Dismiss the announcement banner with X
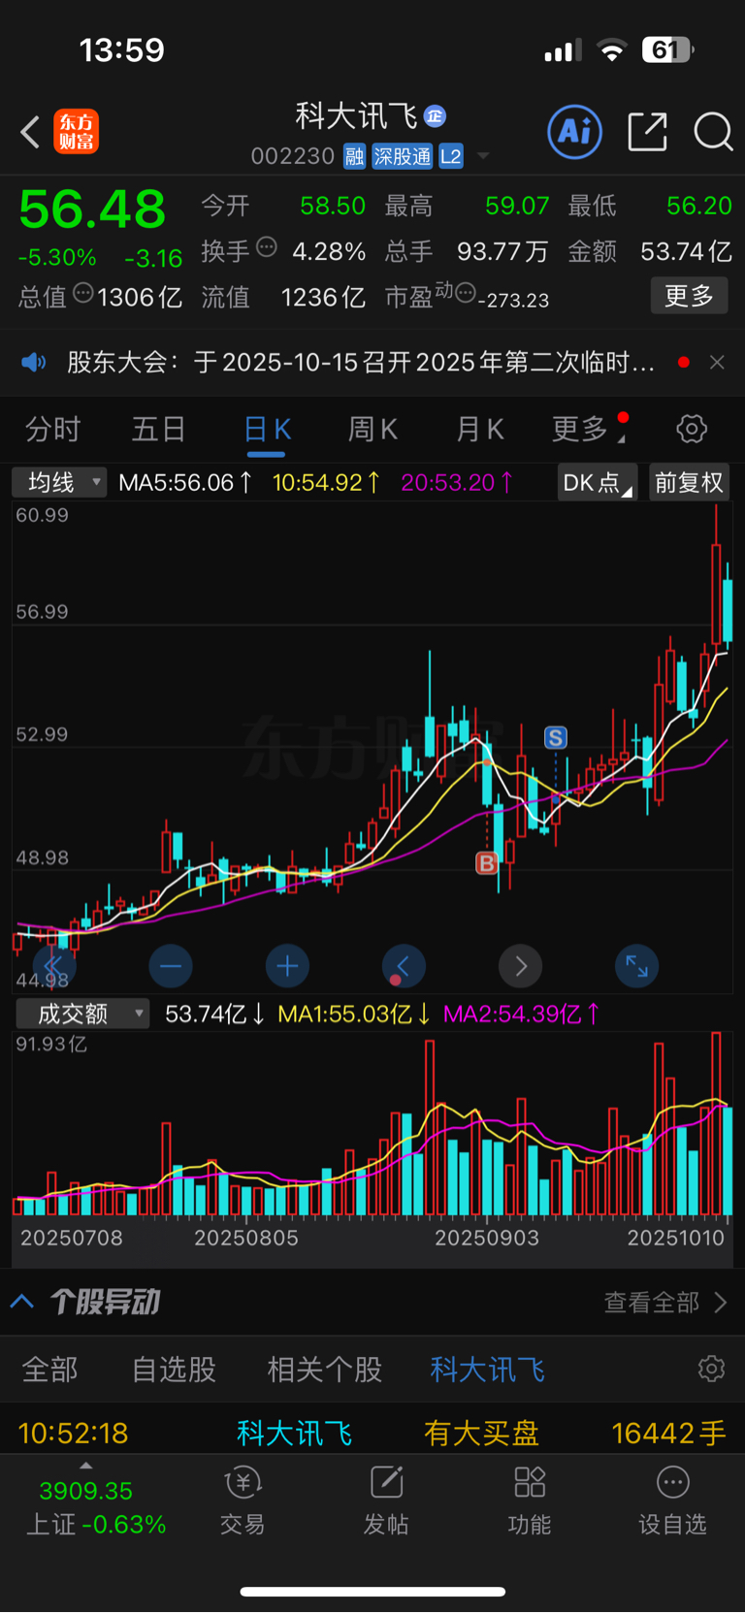The image size is (745, 1613). (x=717, y=362)
